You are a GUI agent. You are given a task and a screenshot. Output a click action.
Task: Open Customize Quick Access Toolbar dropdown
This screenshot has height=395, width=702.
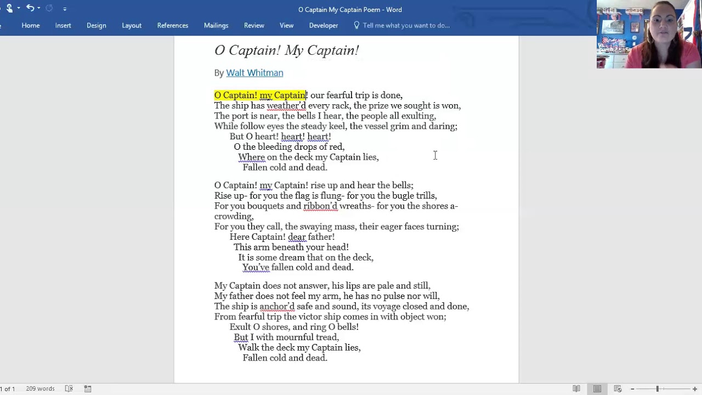tap(65, 9)
